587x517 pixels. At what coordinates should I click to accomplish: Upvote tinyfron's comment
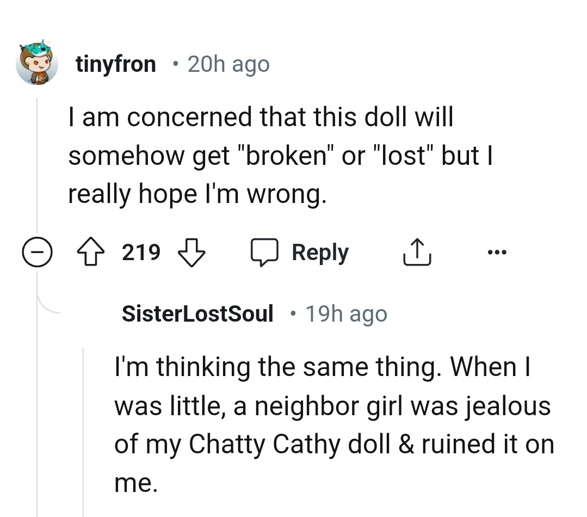[91, 251]
